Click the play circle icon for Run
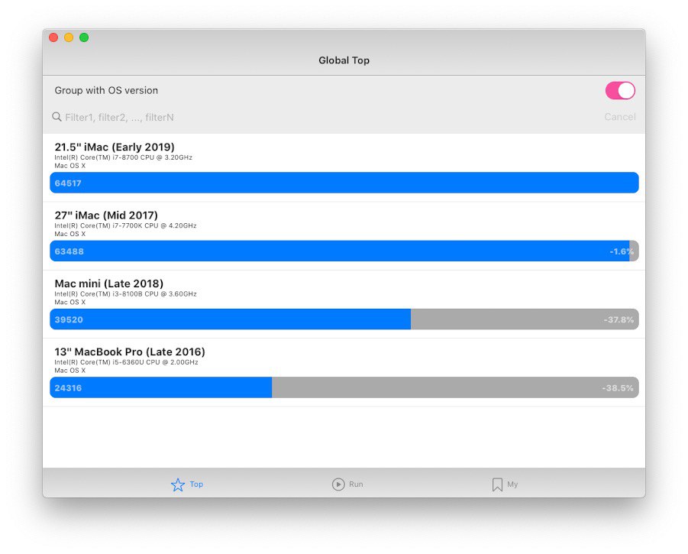 (x=338, y=484)
